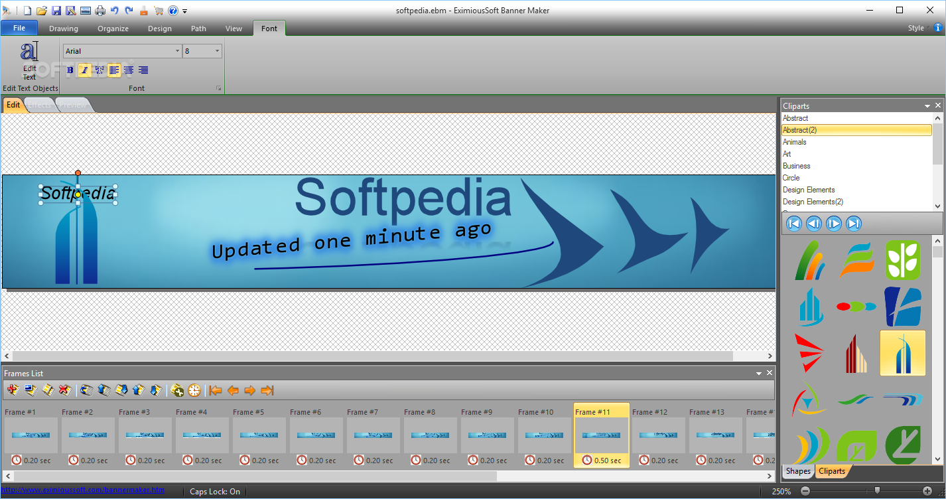The width and height of the screenshot is (946, 499).
Task: Add a new frame with the red plus icon
Action: (13, 390)
